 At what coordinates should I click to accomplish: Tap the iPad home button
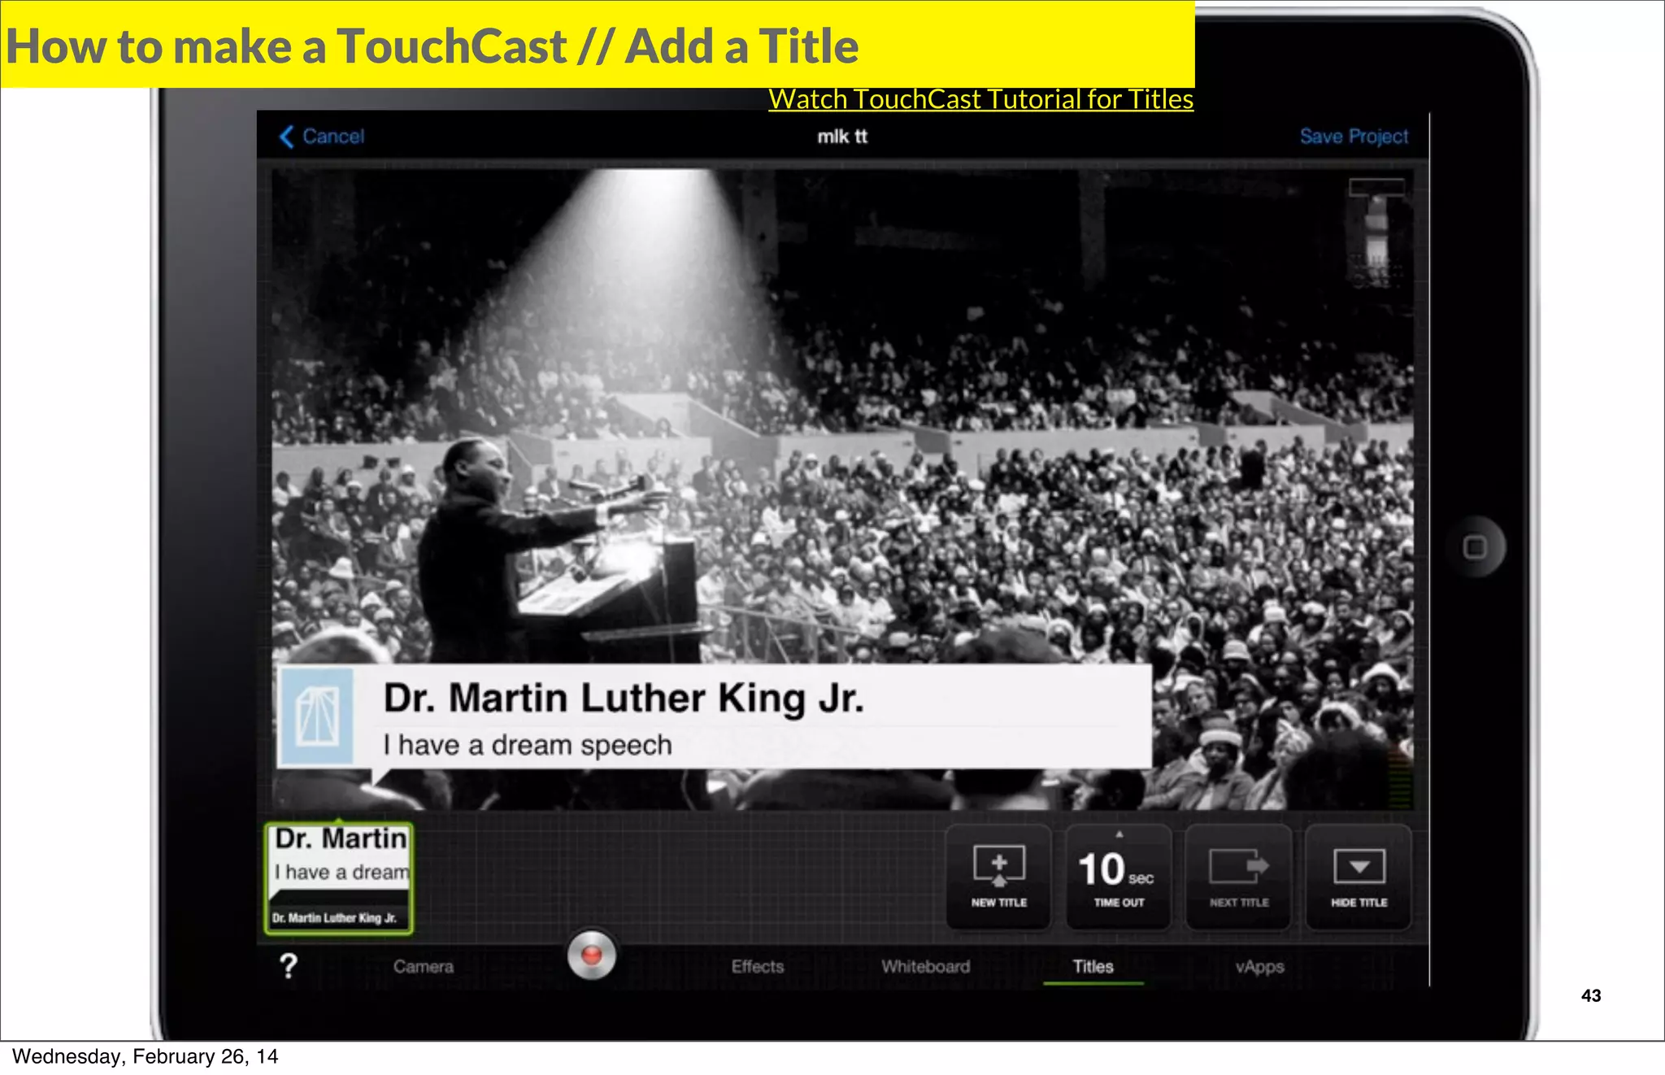coord(1475,547)
